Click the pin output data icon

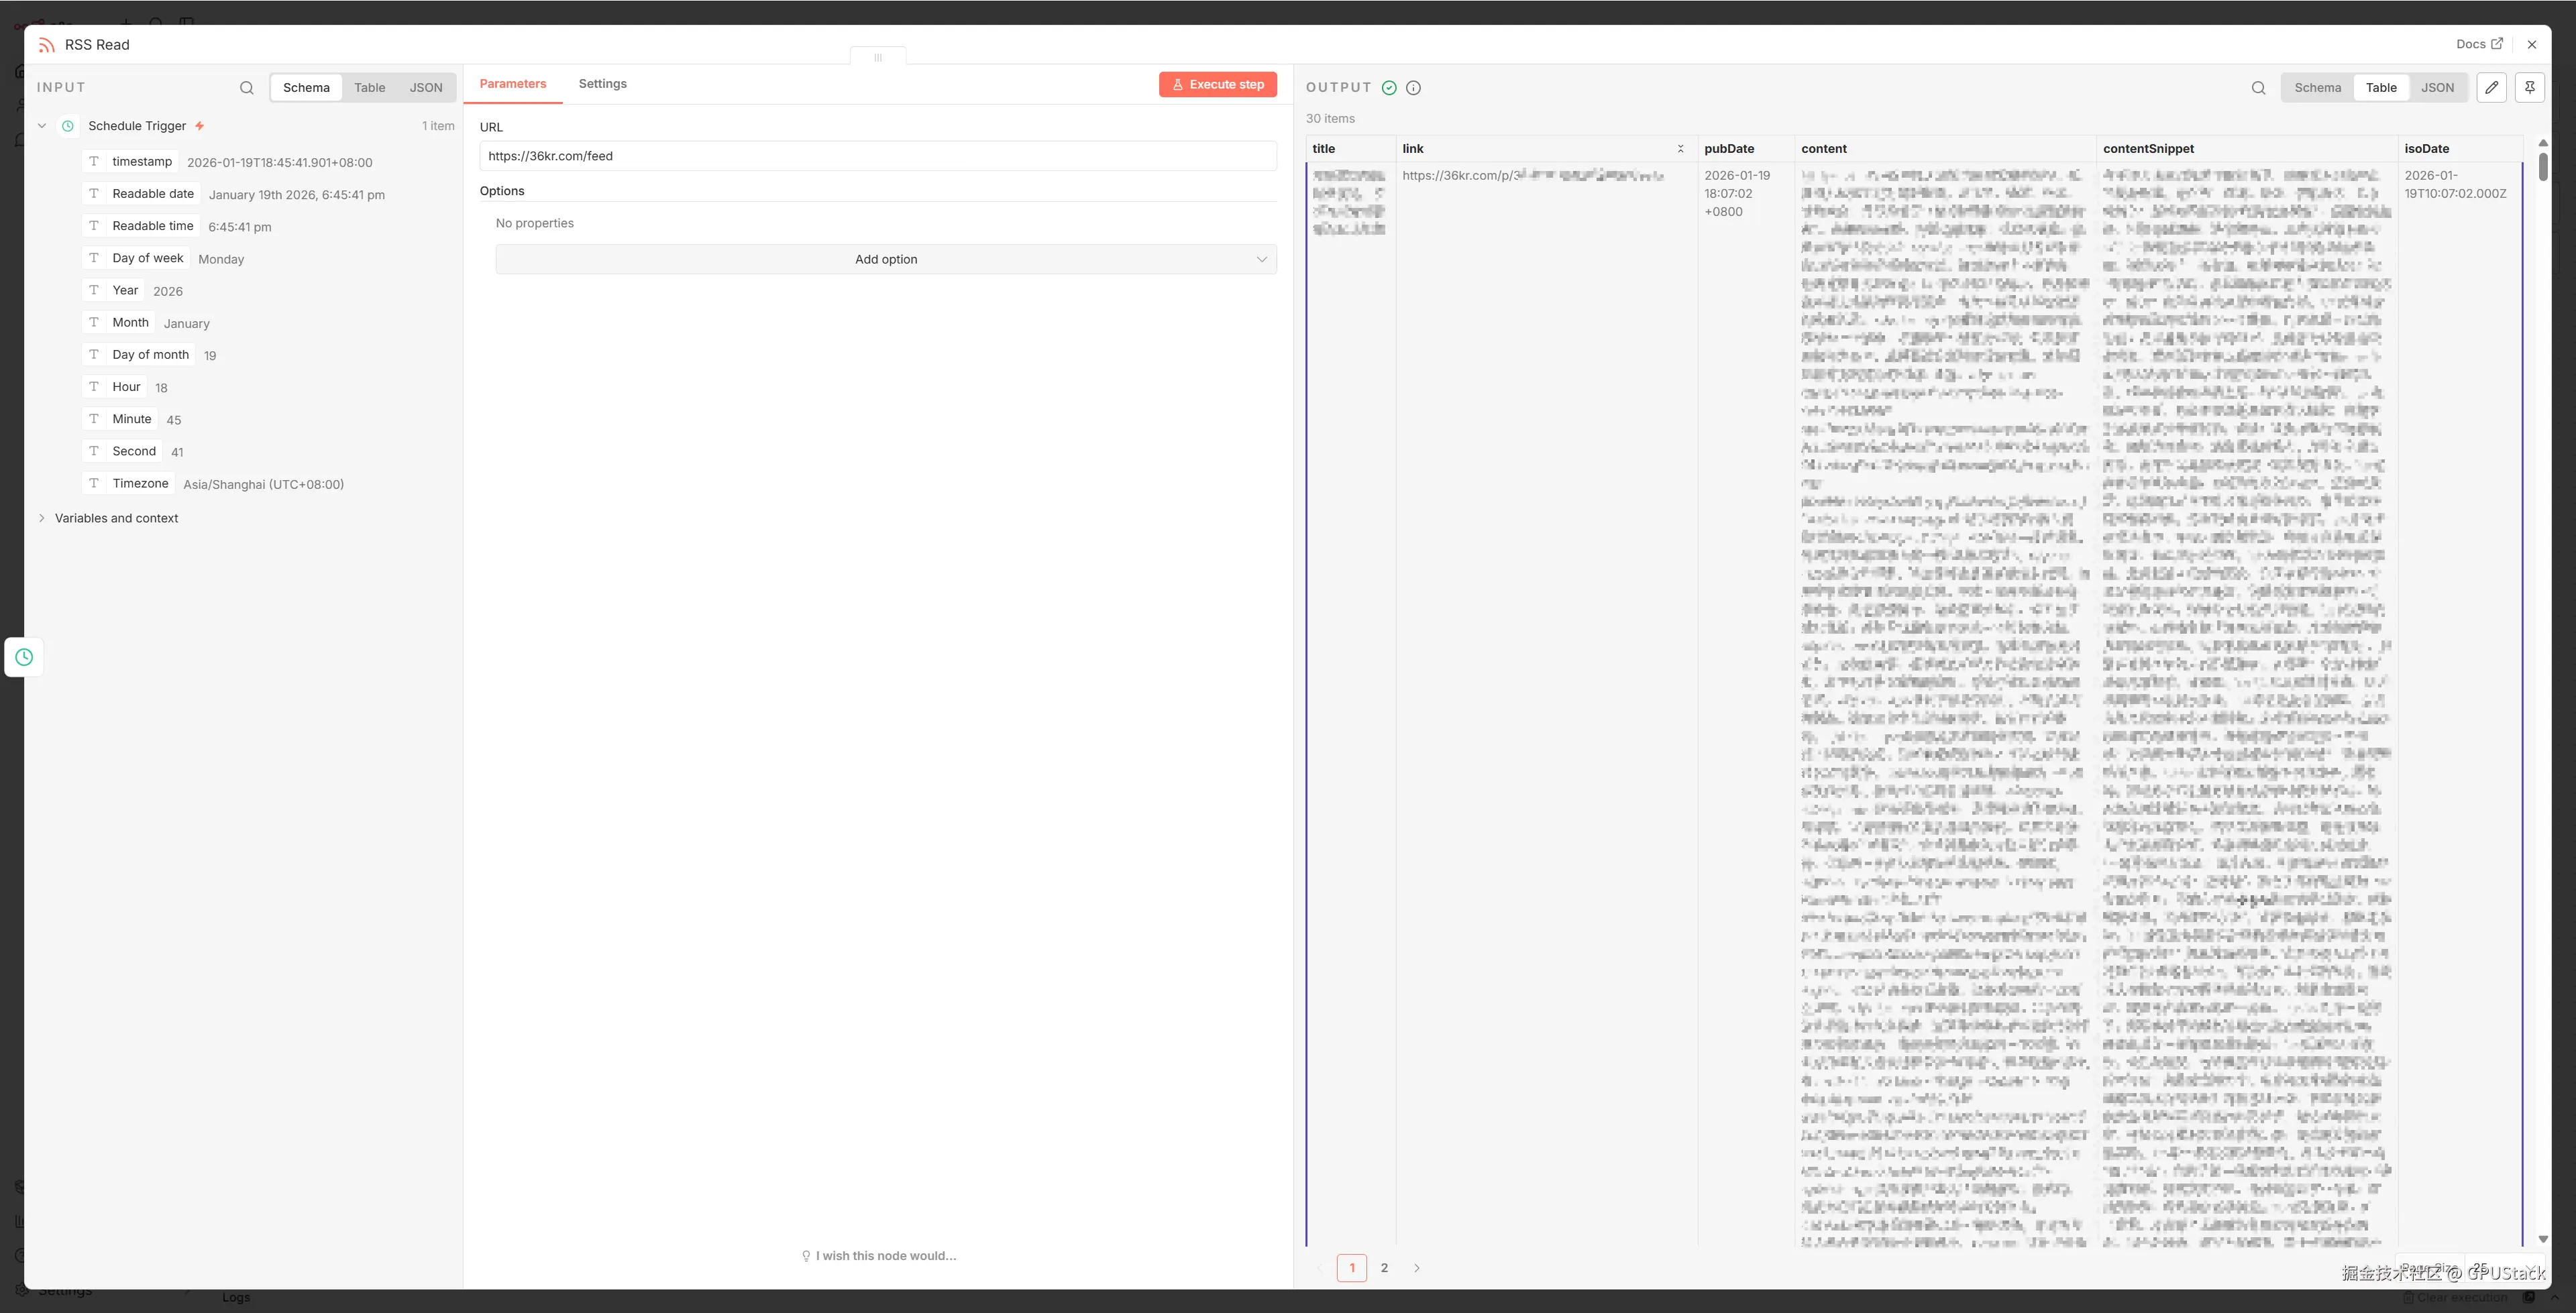click(x=2529, y=88)
